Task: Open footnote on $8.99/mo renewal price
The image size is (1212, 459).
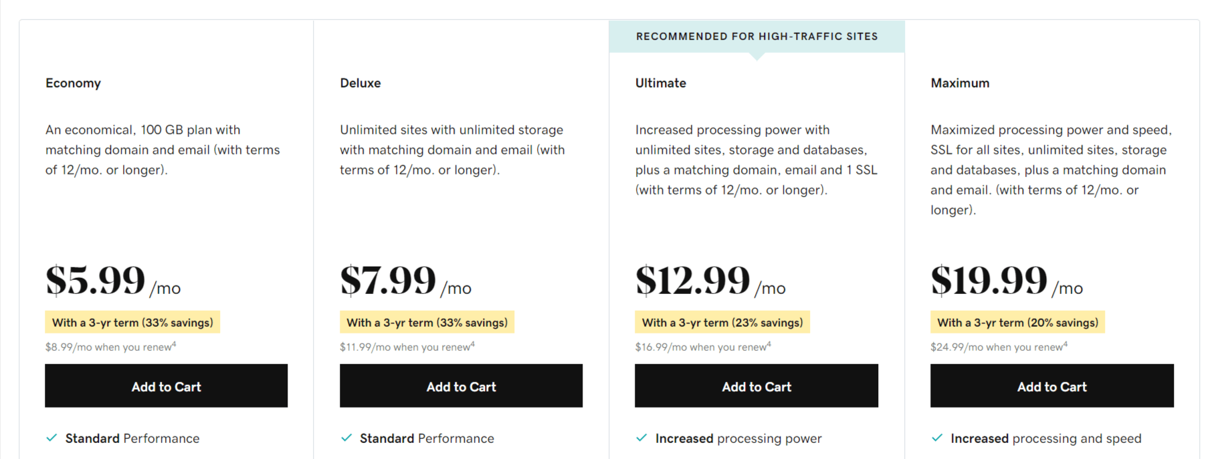Action: 174,344
